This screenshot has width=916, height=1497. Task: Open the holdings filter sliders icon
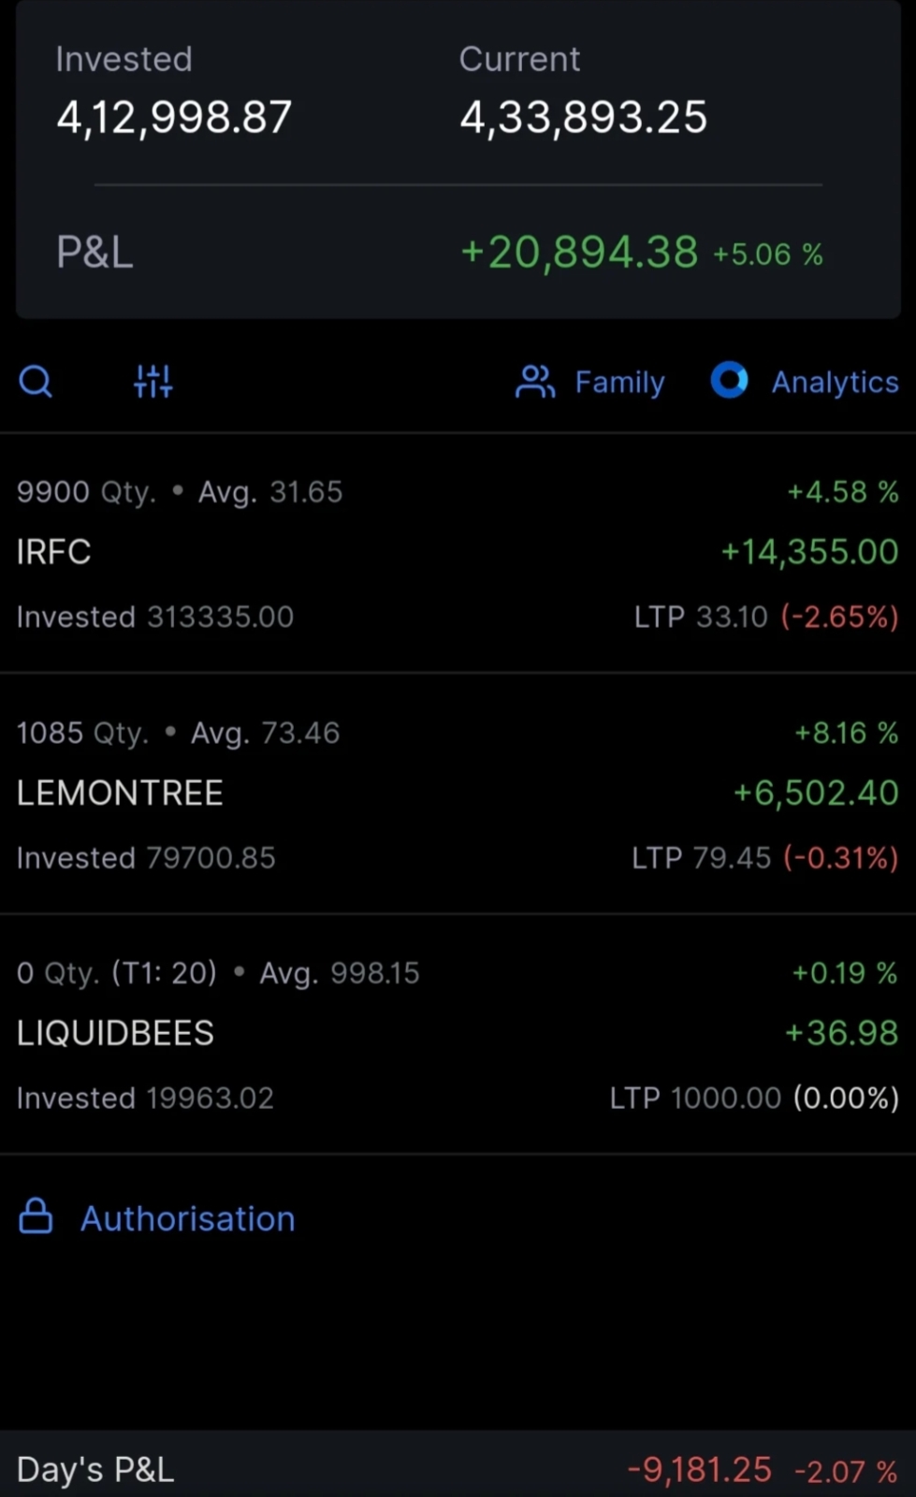[153, 382]
